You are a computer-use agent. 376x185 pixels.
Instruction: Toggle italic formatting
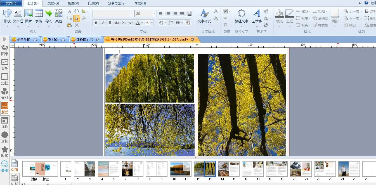coord(103,23)
